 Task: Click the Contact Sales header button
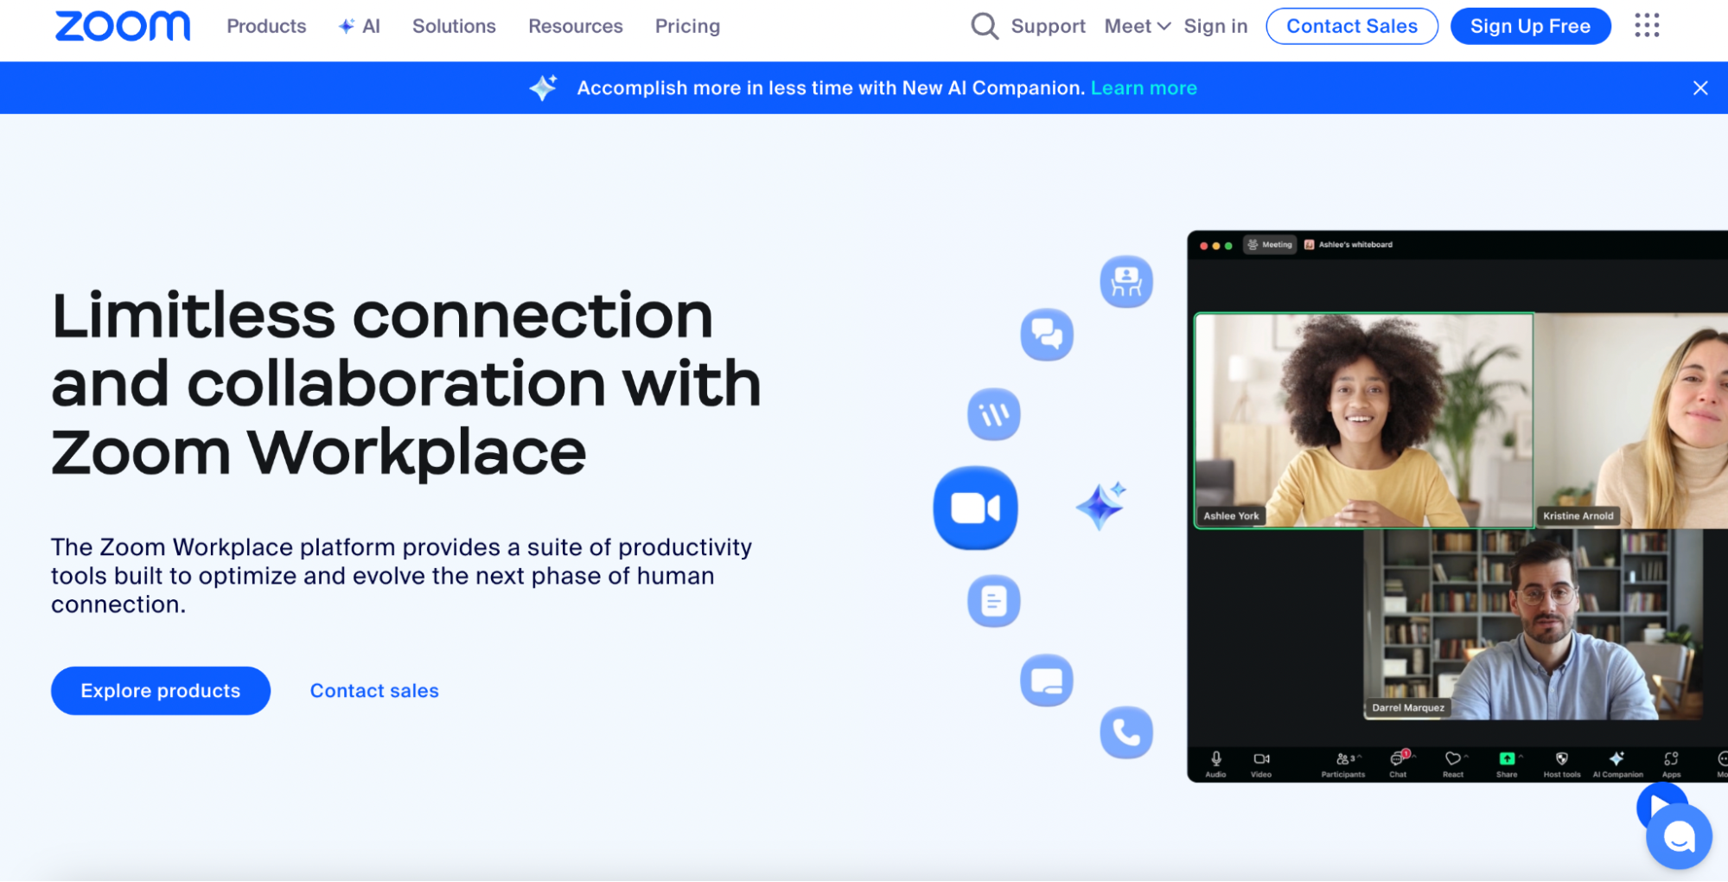click(1352, 26)
